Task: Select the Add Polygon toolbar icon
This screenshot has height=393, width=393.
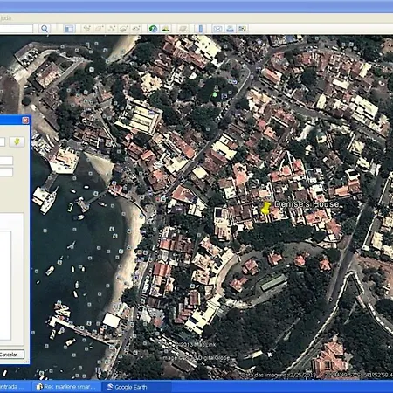Action: point(100,29)
